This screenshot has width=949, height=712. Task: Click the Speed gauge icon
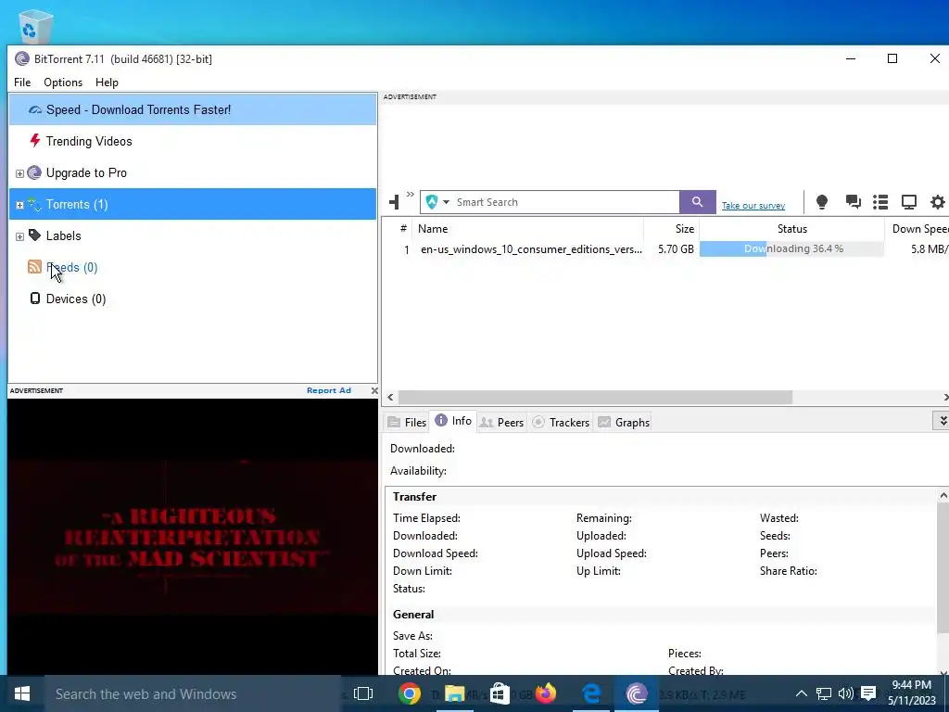point(35,110)
